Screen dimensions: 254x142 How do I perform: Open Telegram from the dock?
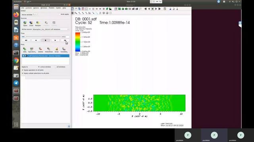(x=16, y=83)
